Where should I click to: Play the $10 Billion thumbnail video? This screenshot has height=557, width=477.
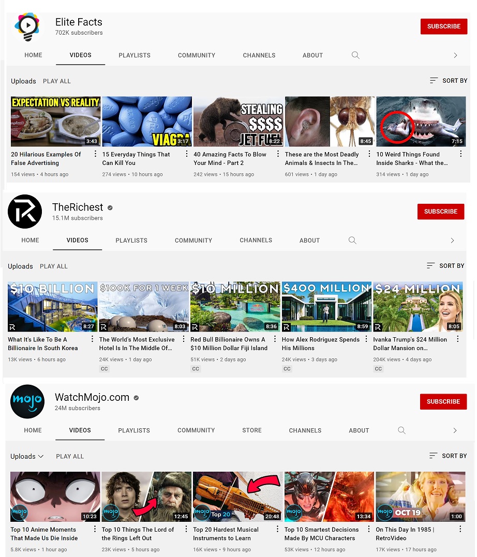[x=53, y=307]
